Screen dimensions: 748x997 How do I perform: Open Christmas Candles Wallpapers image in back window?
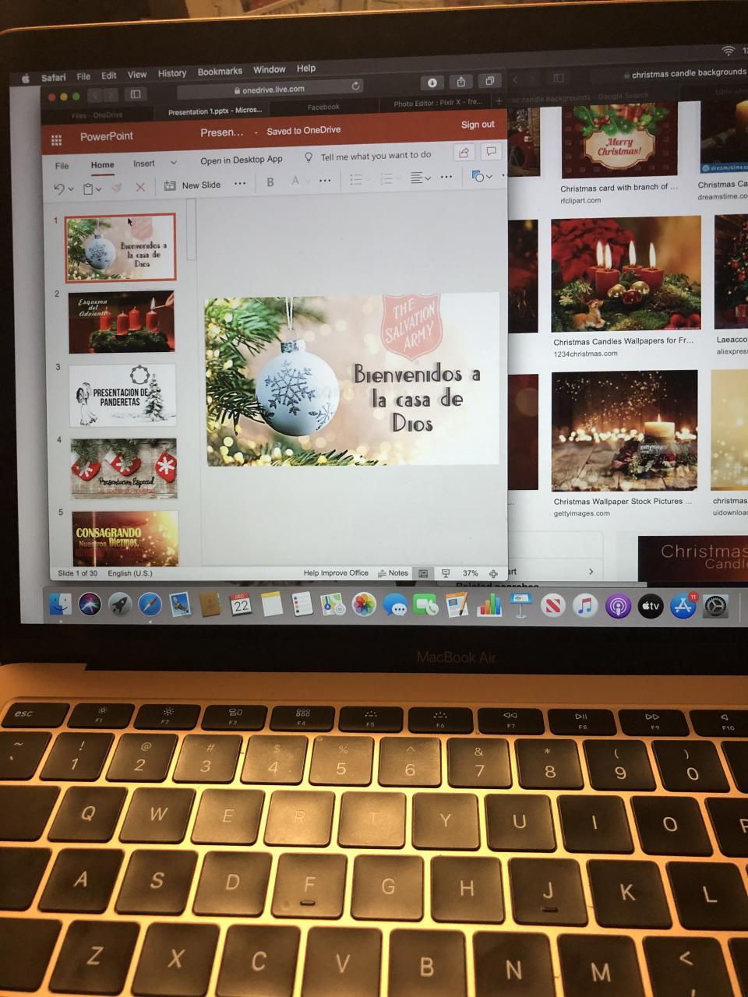coord(626,274)
